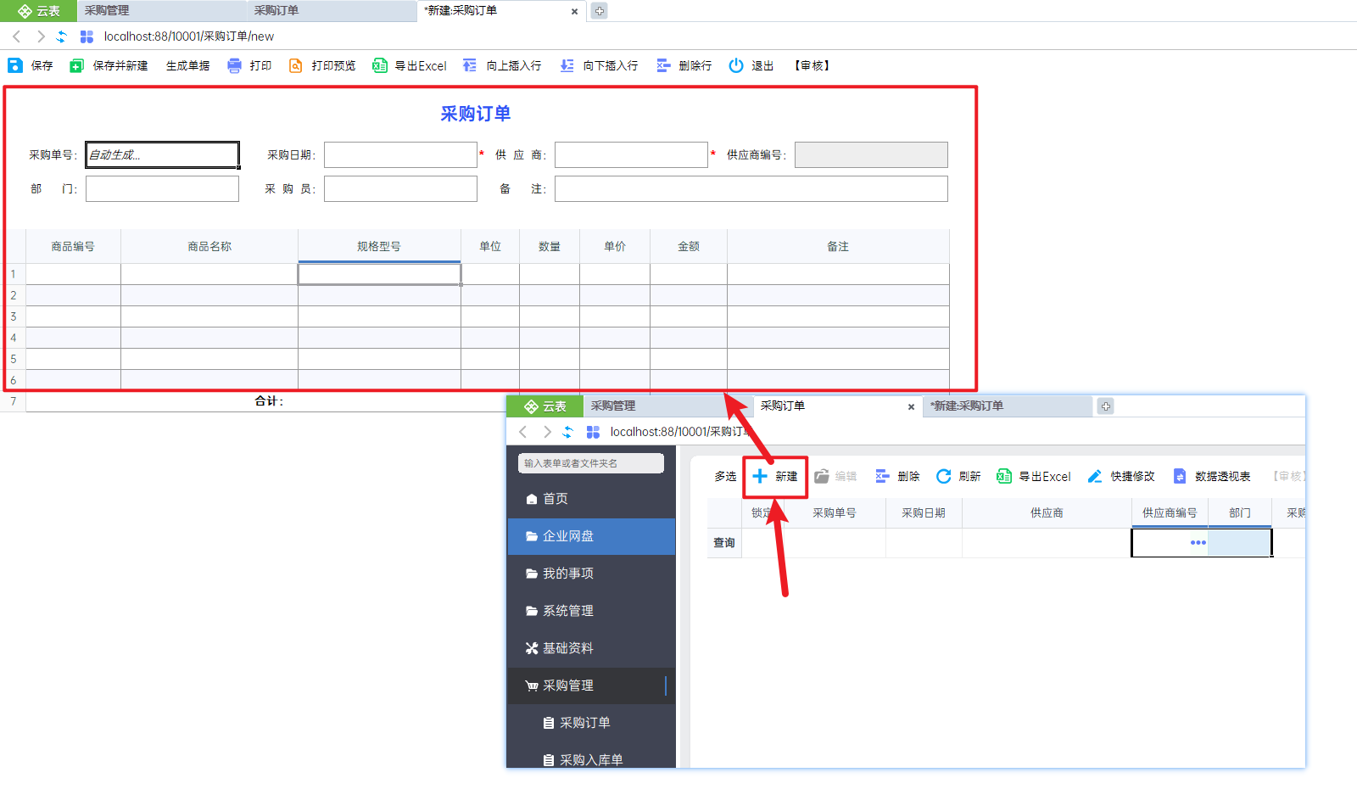Open the 云表 home tab in top window
The width and height of the screenshot is (1357, 806).
point(39,11)
